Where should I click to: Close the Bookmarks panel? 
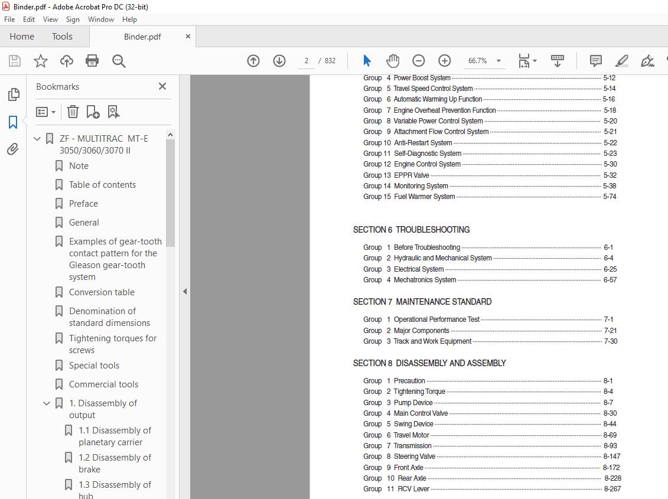point(162,86)
